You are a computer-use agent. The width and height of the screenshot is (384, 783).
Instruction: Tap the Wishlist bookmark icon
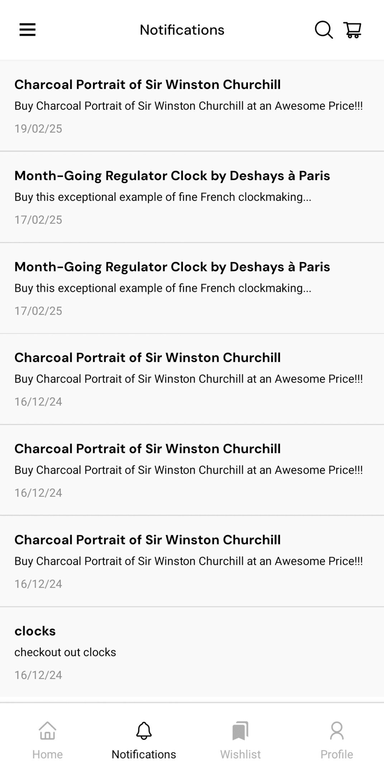point(240,731)
